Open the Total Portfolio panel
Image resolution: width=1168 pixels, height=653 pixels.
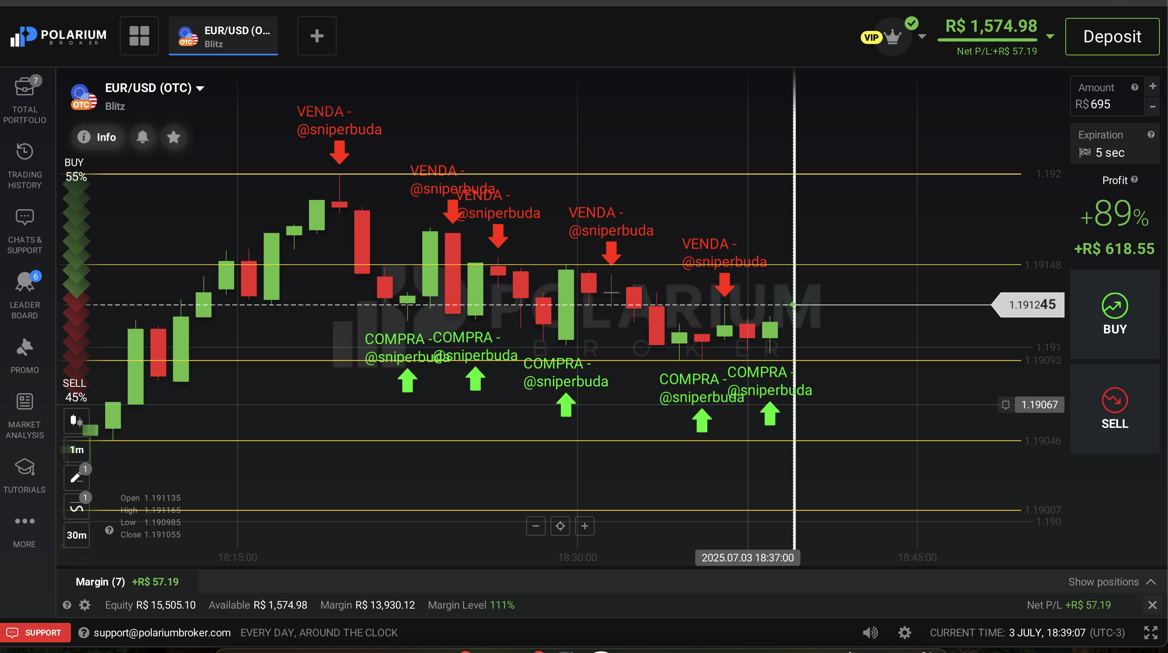[24, 100]
